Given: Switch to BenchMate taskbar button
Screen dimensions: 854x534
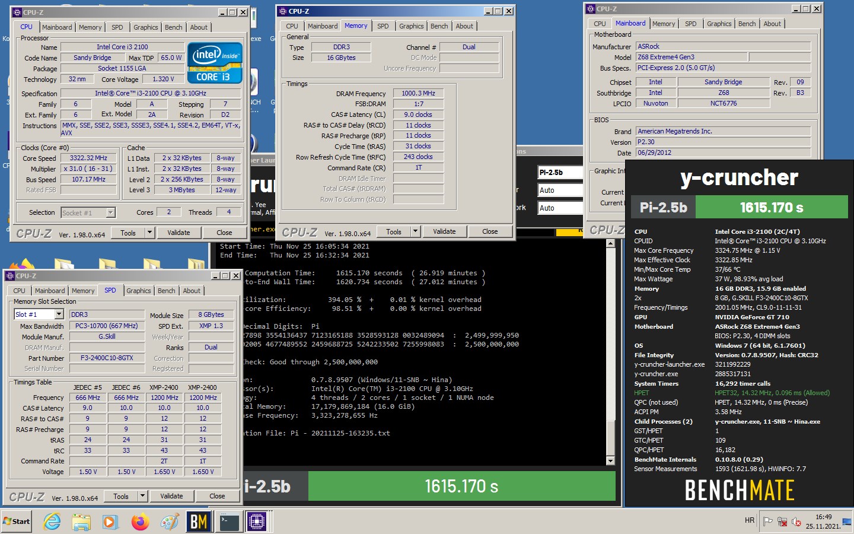Looking at the screenshot, I should click(x=199, y=522).
